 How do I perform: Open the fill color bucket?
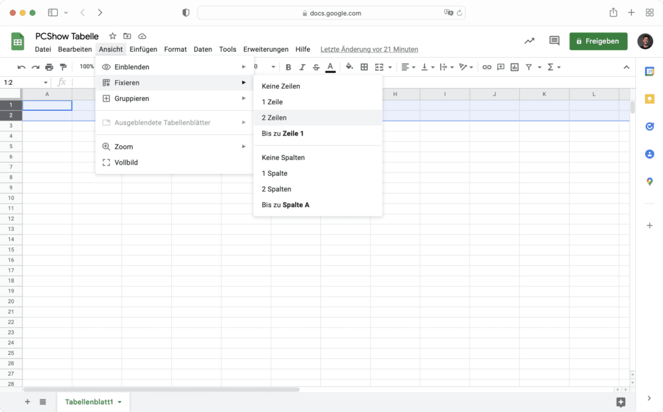349,67
